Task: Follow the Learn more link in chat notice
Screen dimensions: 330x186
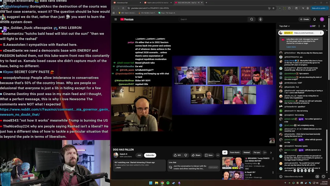Action: tap(291, 47)
